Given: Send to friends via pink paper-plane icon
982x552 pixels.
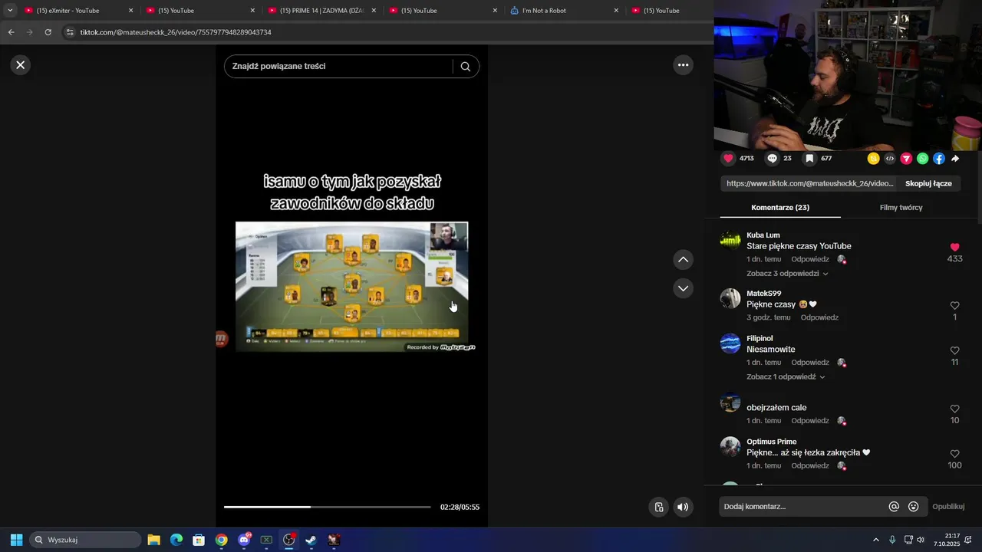Looking at the screenshot, I should pyautogui.click(x=906, y=159).
